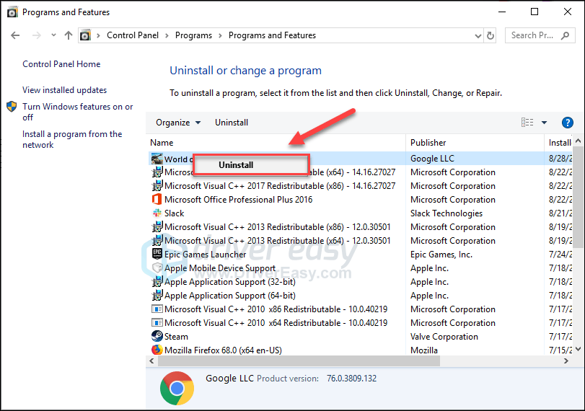Open the recent locations dropdown chevron
Image resolution: width=585 pixels, height=411 pixels.
(53, 35)
